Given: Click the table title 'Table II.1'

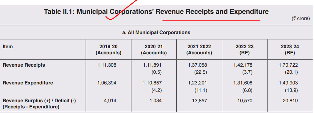Looking at the screenshot, I should pos(59,12).
